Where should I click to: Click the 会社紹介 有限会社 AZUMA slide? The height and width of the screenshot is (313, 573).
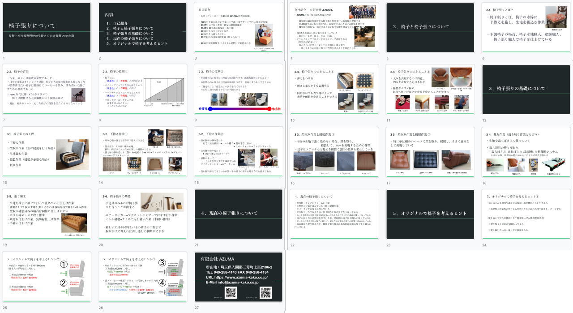[334, 28]
